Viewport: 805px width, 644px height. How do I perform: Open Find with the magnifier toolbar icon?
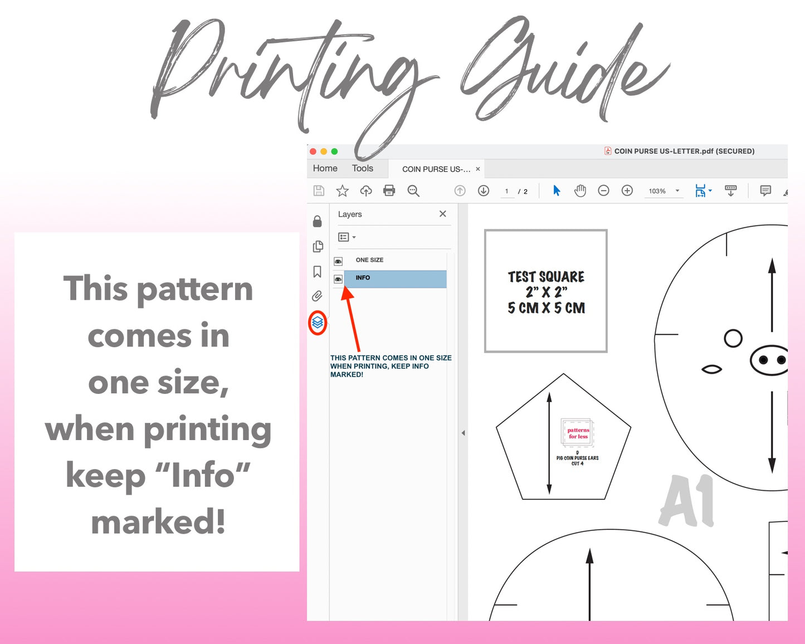413,191
